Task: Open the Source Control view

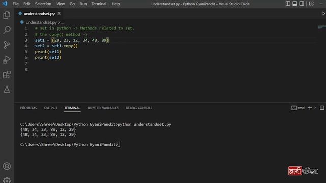Action: coord(7,45)
